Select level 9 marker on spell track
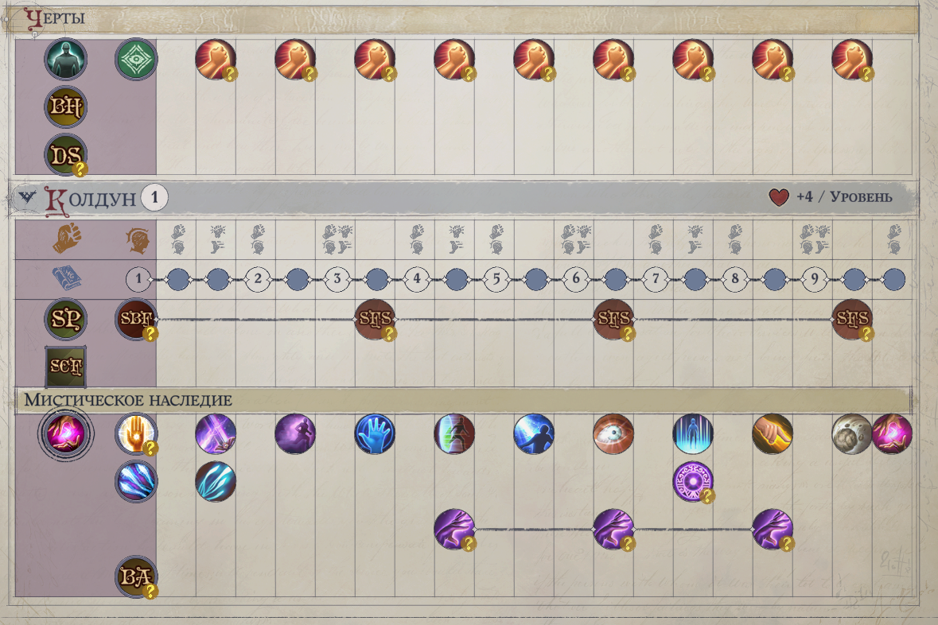The width and height of the screenshot is (938, 625). [x=814, y=279]
